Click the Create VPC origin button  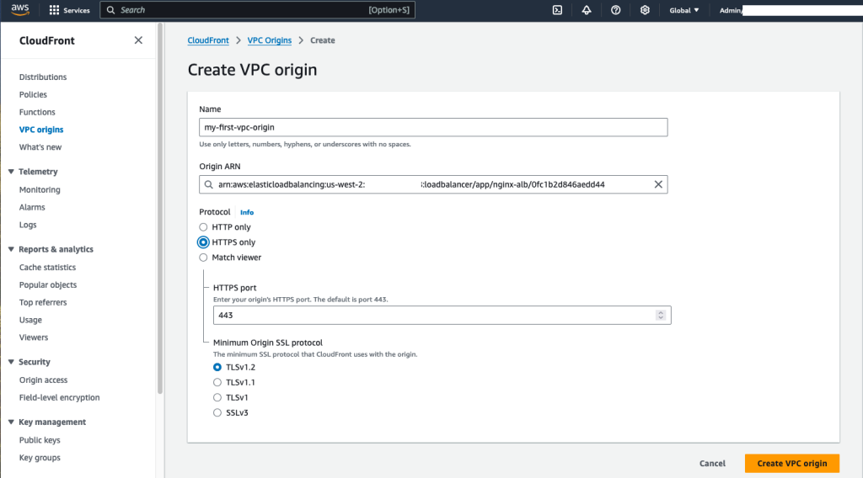(x=792, y=463)
